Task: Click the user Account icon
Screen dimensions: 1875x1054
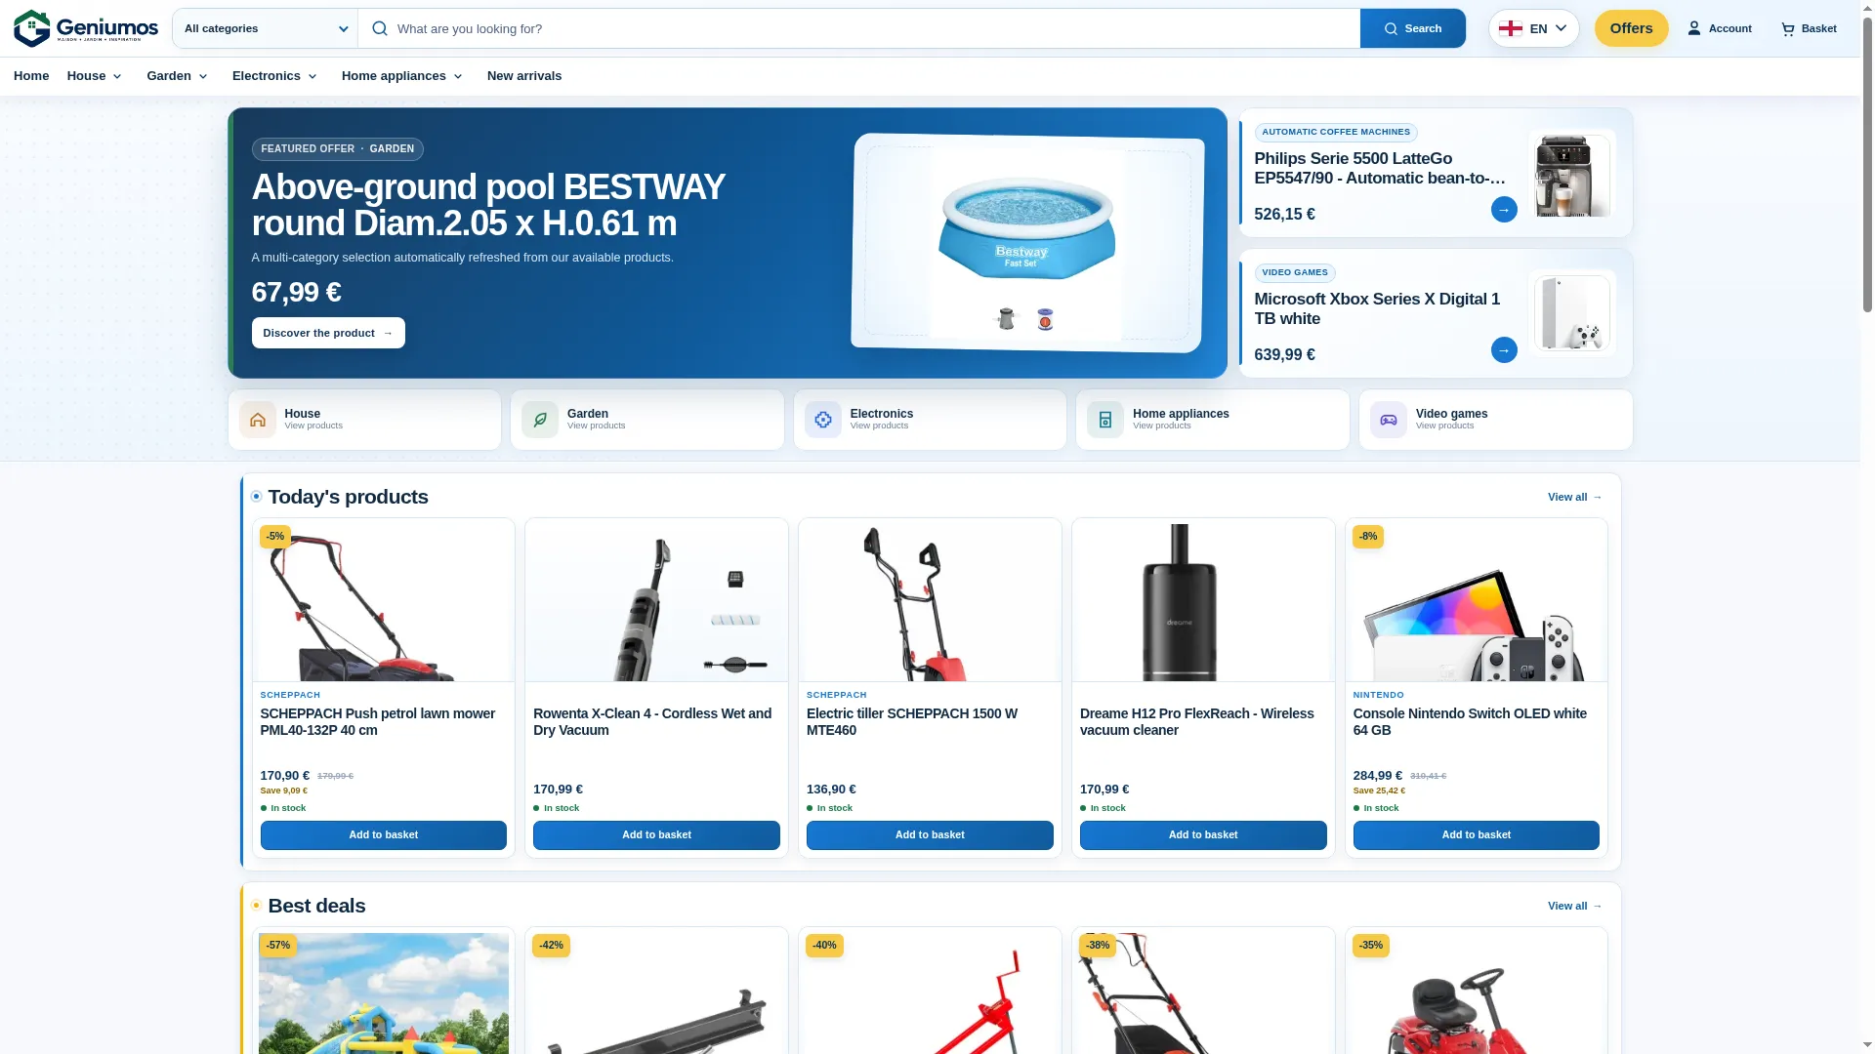Action: pyautogui.click(x=1694, y=28)
